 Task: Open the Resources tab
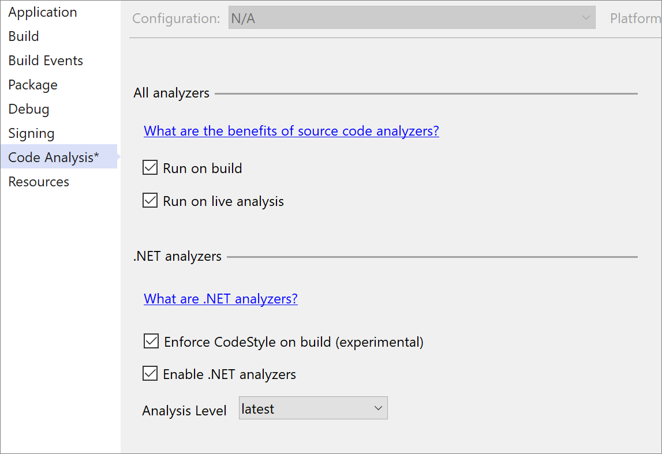click(39, 182)
